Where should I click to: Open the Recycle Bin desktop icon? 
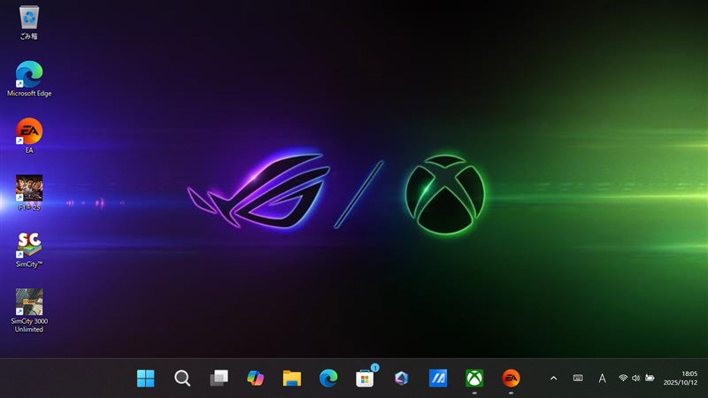29,23
